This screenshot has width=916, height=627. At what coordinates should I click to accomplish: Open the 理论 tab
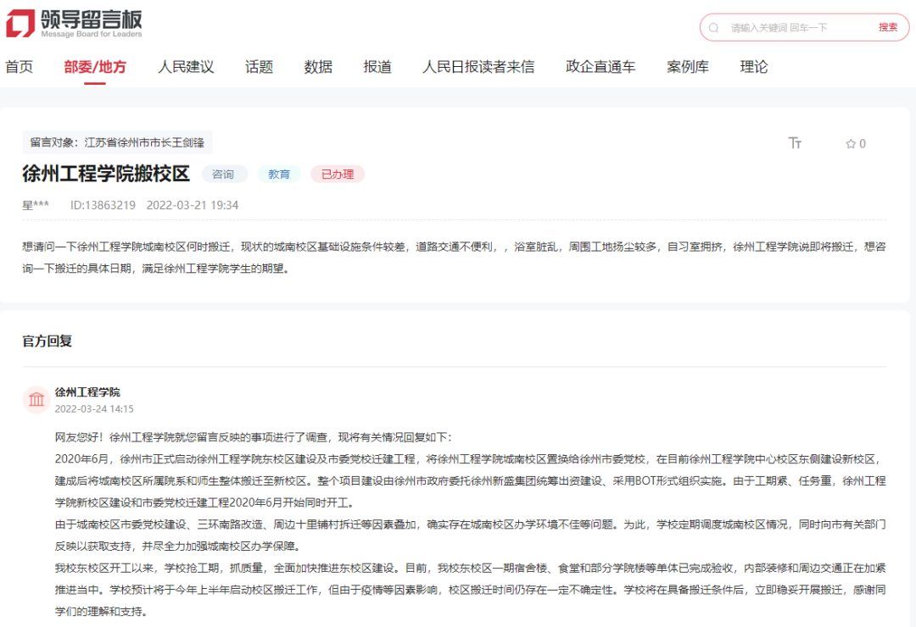754,67
